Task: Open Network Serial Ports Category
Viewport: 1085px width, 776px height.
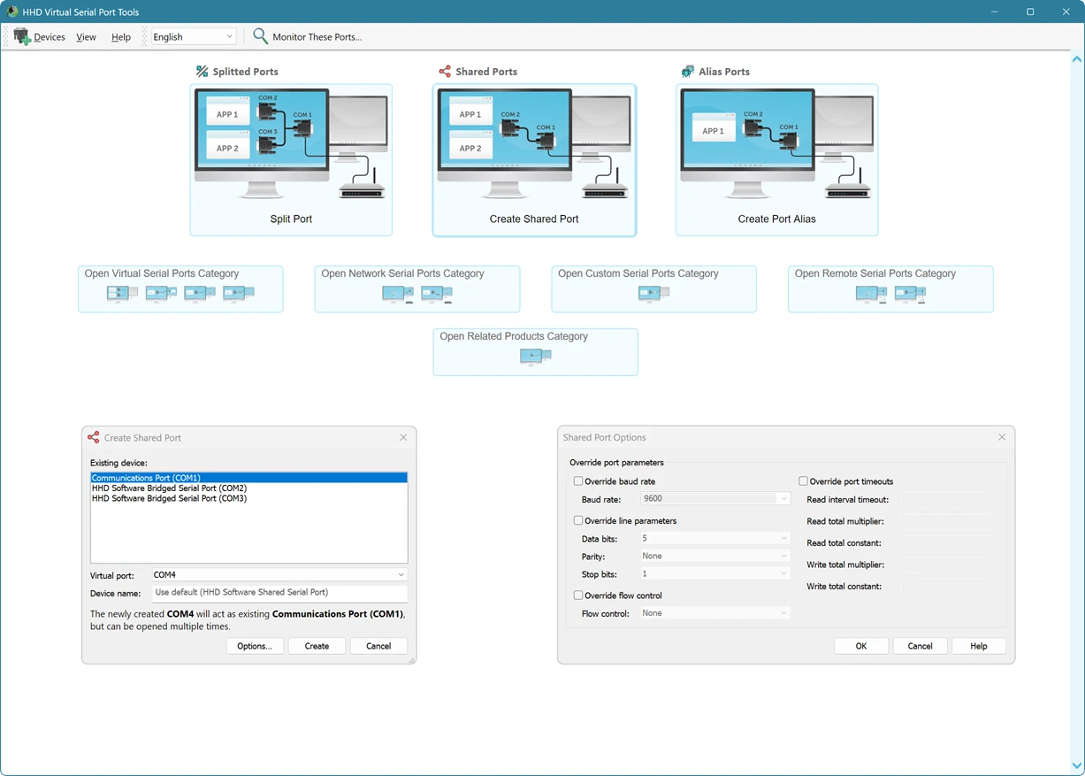Action: point(416,288)
